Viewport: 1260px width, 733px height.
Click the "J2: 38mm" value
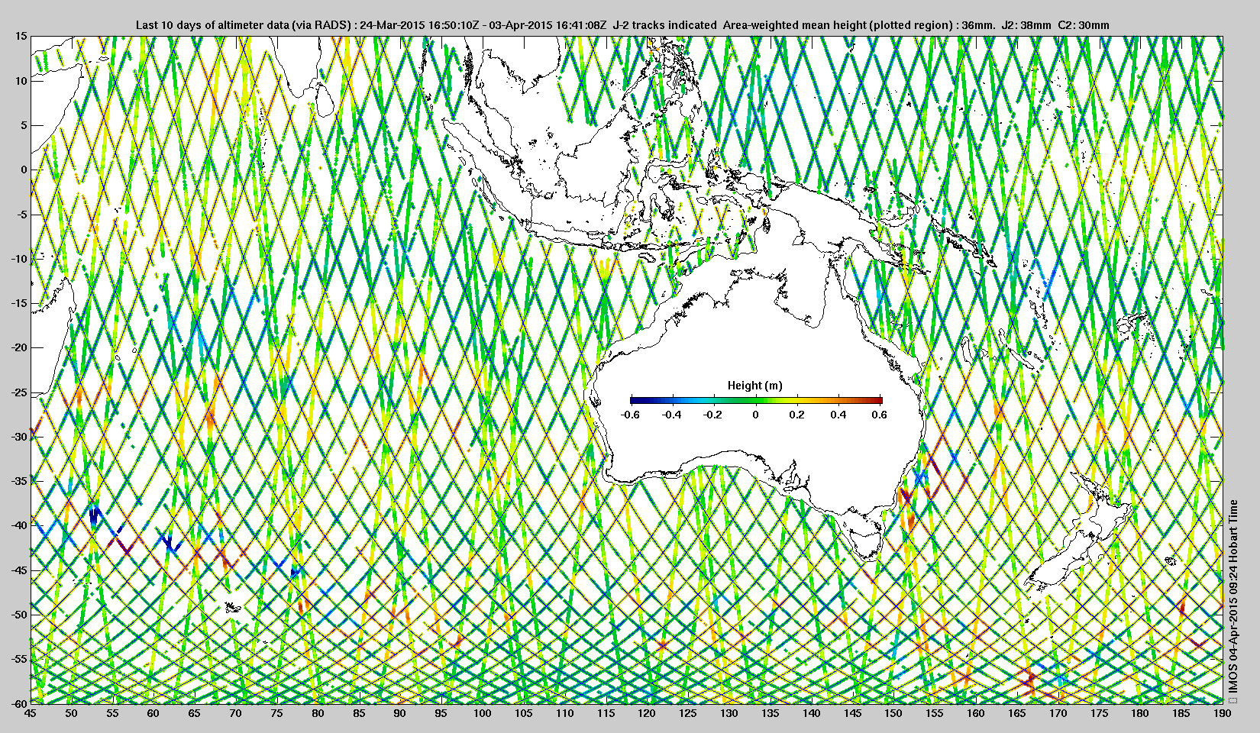(x=1027, y=25)
